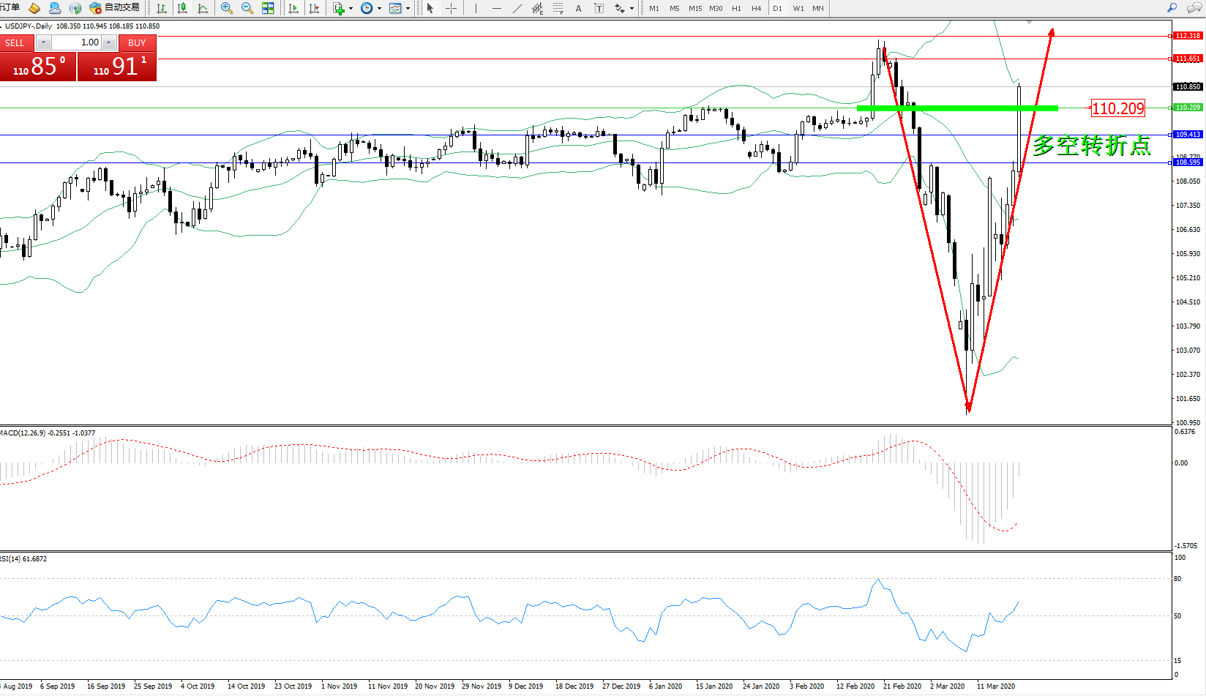Click the search magnifier at top right
Image resolution: width=1206 pixels, height=696 pixels.
tap(1172, 8)
